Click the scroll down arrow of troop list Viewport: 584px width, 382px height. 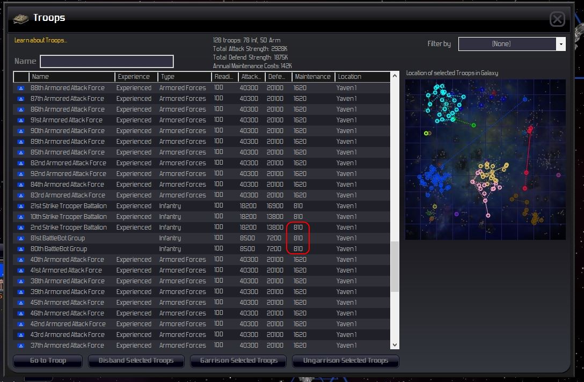coord(395,345)
